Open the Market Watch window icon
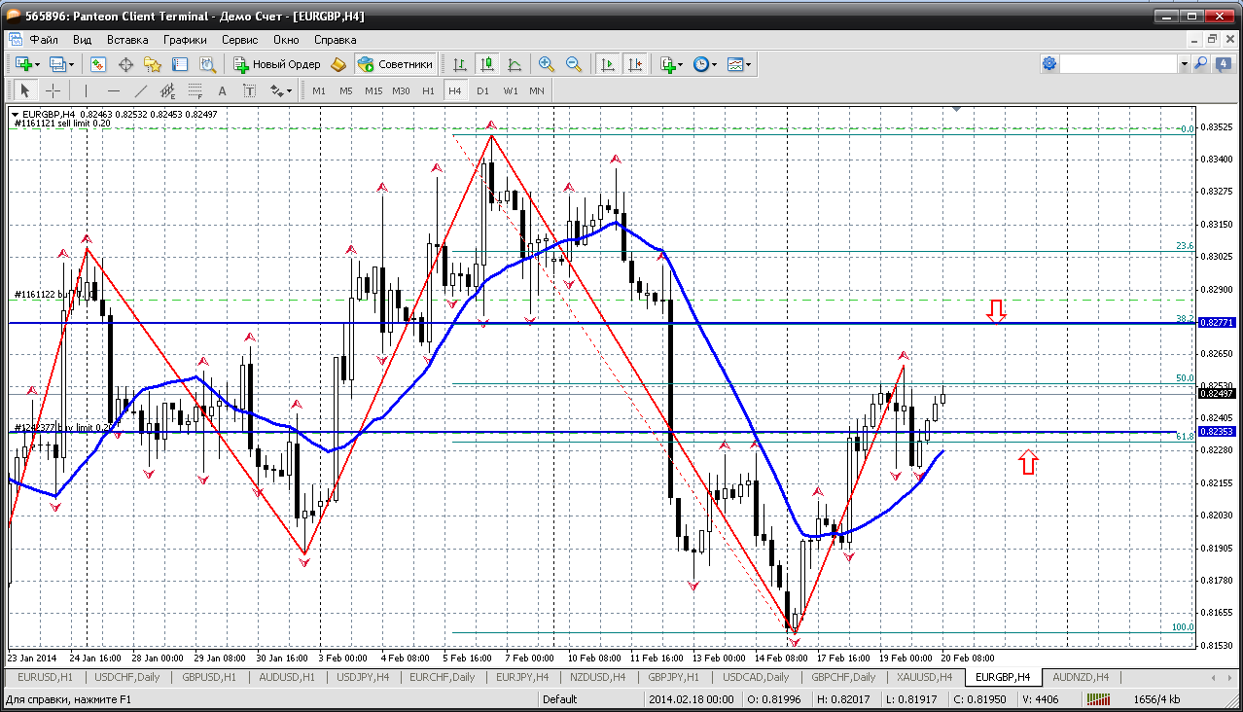The image size is (1243, 712). (x=98, y=64)
